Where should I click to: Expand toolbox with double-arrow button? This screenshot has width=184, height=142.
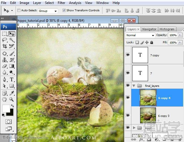[2, 18]
